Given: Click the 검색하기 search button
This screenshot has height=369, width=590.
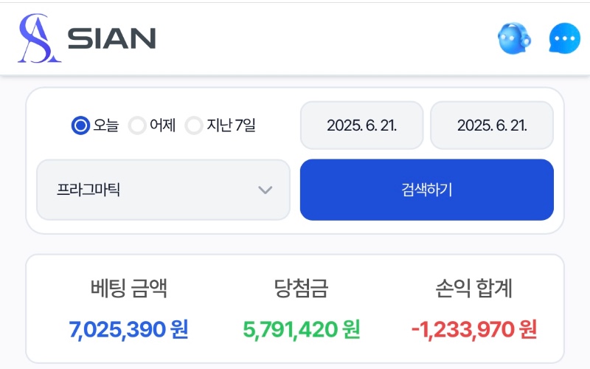Looking at the screenshot, I should pos(427,190).
